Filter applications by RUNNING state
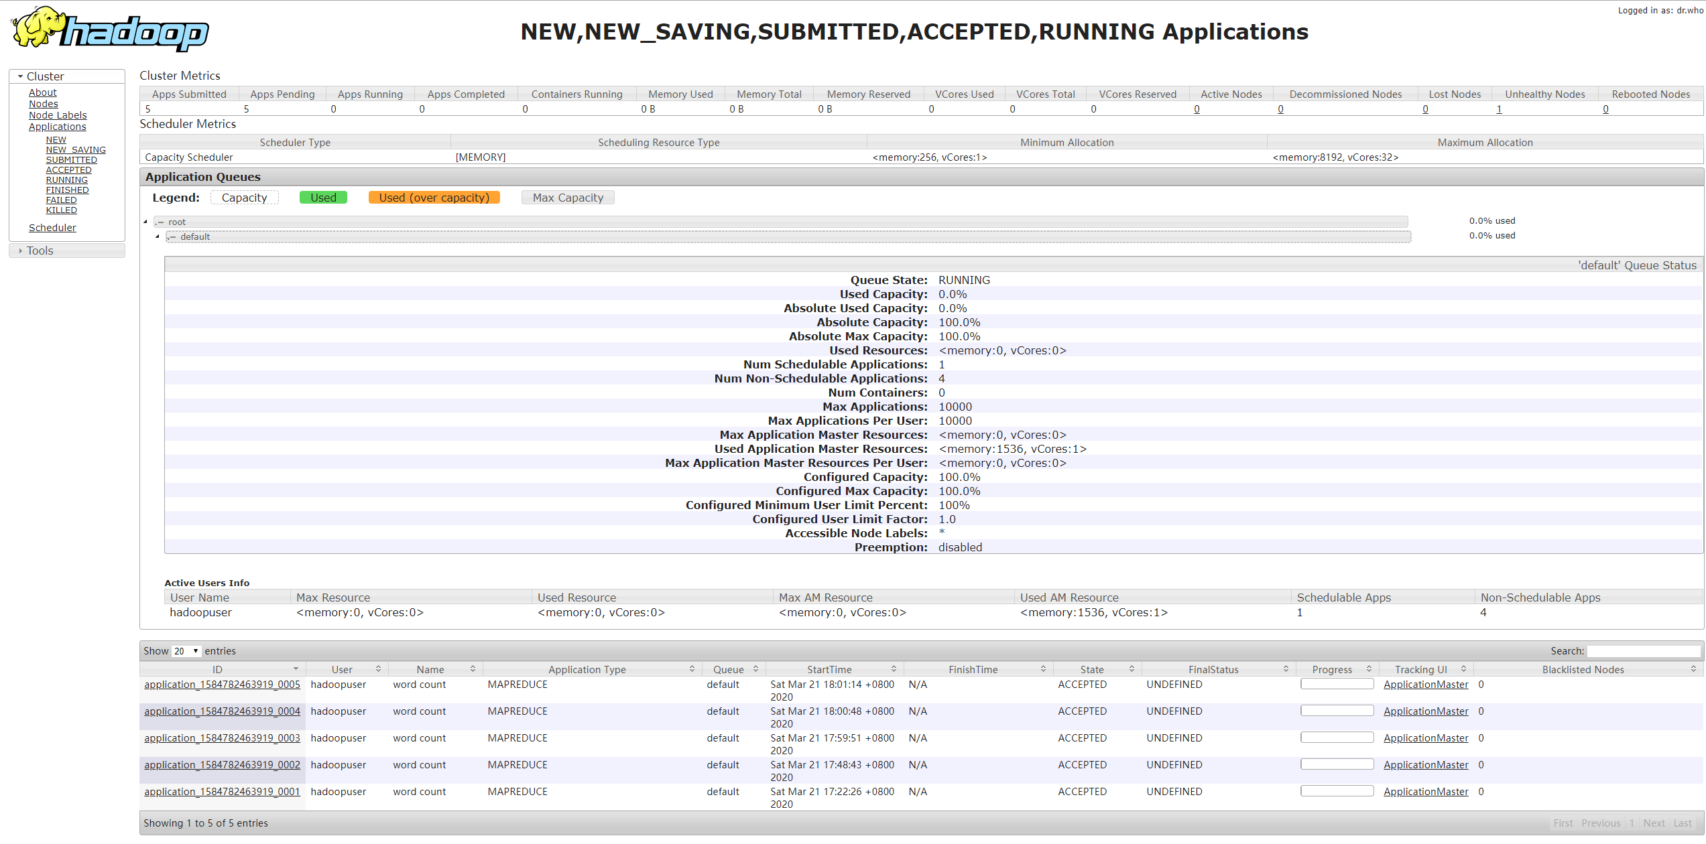 coord(67,180)
